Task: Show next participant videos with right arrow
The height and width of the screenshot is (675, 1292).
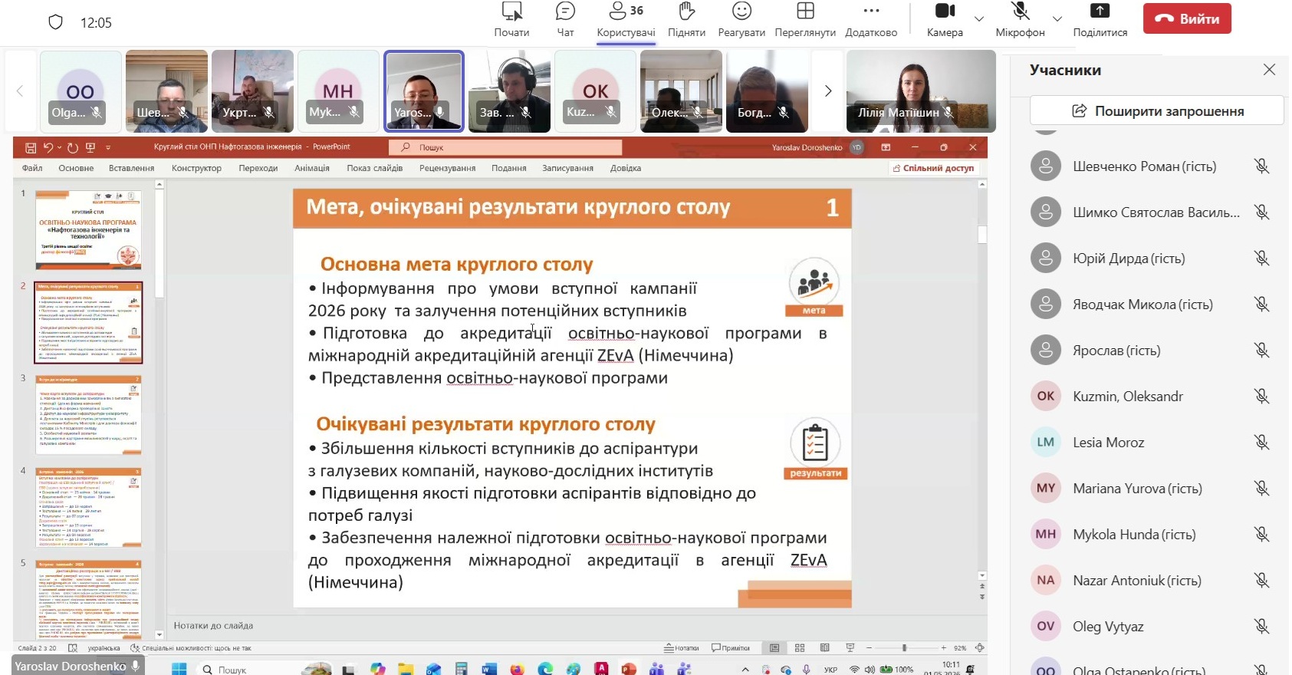Action: [x=827, y=91]
